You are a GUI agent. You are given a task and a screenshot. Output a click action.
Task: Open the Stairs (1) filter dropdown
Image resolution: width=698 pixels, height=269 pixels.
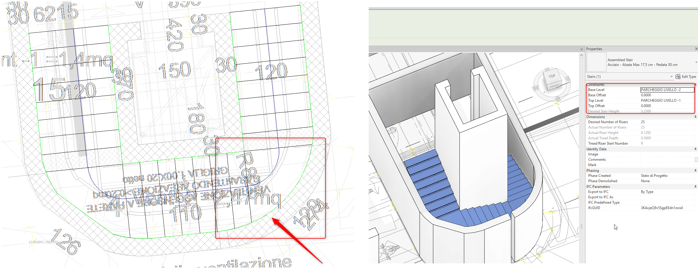tap(672, 77)
